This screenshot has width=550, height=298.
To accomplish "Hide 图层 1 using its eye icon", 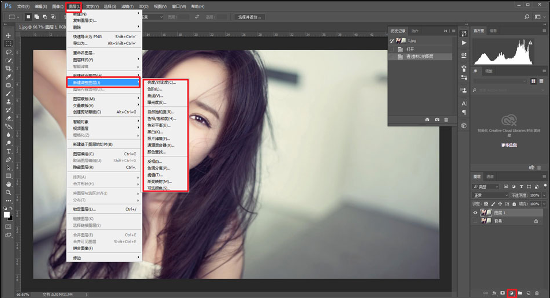I will click(x=476, y=213).
